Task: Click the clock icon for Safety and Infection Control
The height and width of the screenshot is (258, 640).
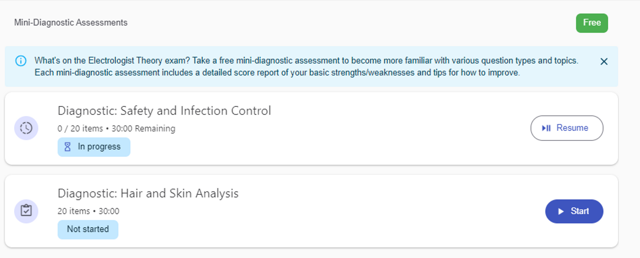Action: pos(26,128)
